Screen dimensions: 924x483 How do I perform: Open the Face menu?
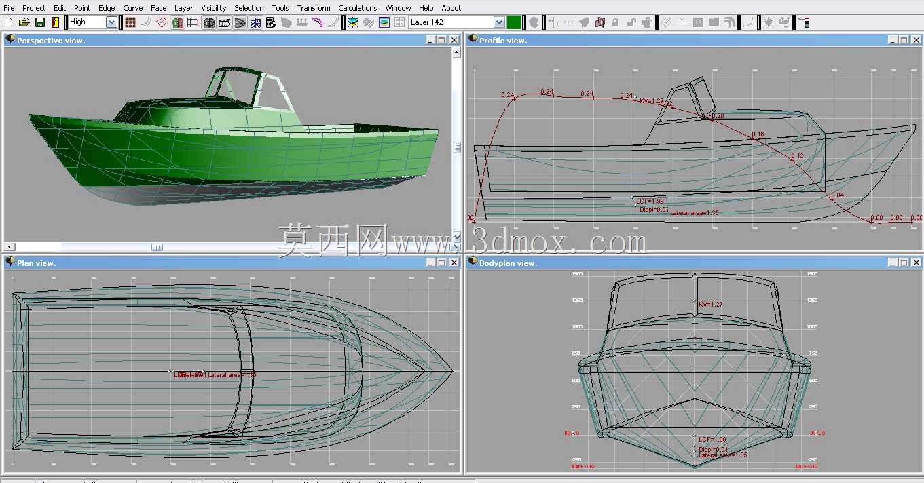(x=159, y=8)
